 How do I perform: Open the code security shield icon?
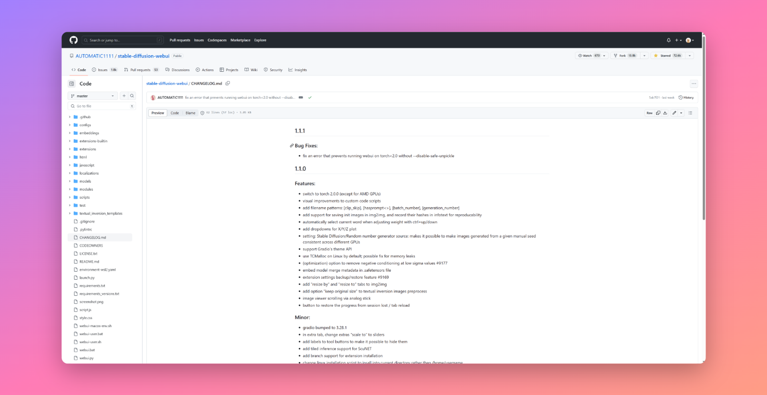click(x=202, y=113)
